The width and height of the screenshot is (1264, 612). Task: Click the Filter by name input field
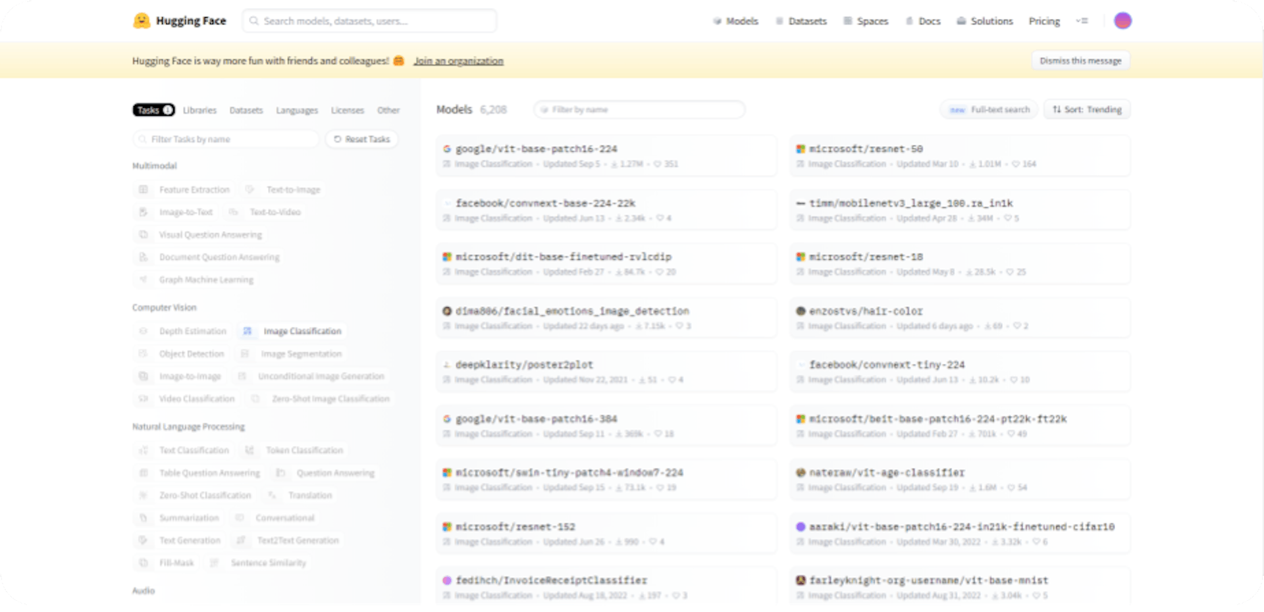639,109
